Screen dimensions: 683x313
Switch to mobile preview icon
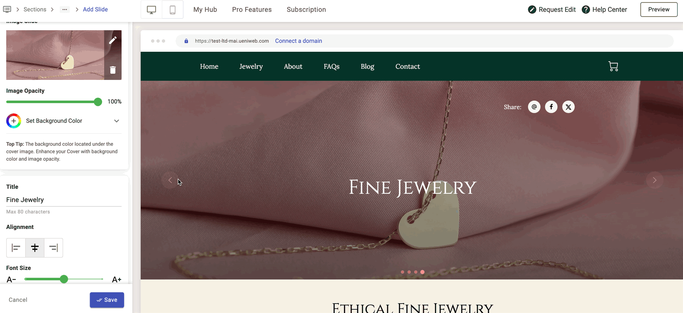pos(173,10)
